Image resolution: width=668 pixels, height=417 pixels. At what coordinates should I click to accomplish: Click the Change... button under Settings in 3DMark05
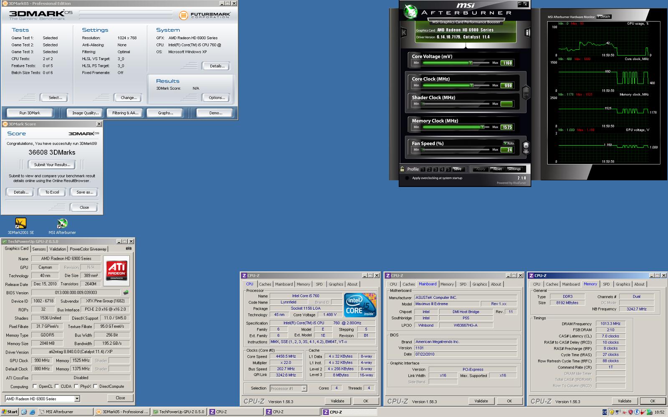(128, 97)
